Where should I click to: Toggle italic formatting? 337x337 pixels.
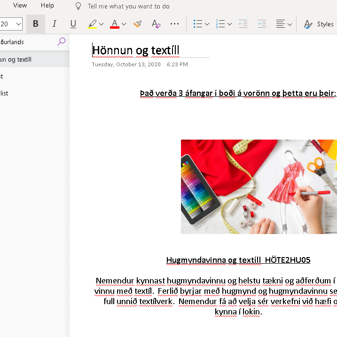pos(54,24)
